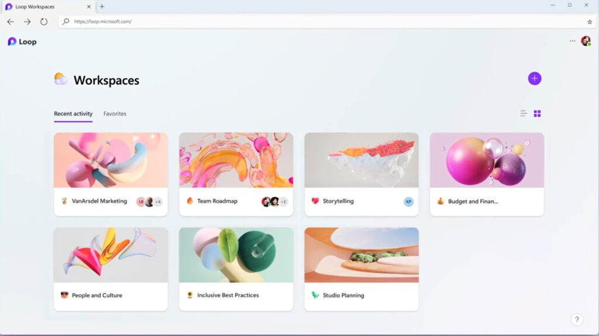
Task: Switch to list view layout
Action: pyautogui.click(x=524, y=114)
